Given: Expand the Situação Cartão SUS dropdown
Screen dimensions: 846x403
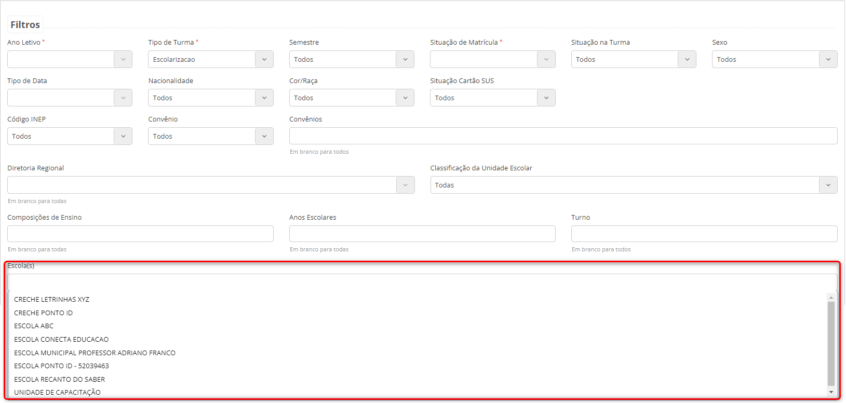Looking at the screenshot, I should (x=492, y=98).
